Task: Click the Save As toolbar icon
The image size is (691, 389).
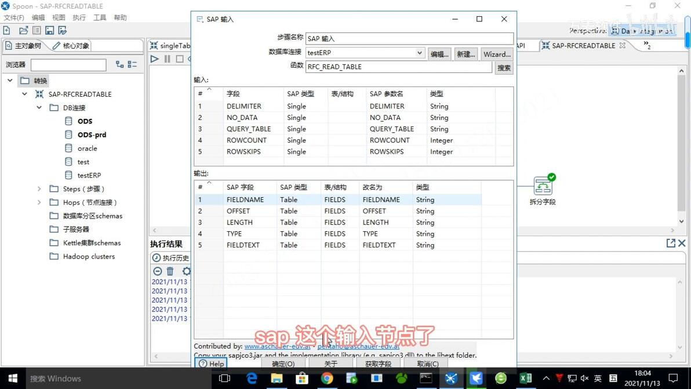Action: 62,30
